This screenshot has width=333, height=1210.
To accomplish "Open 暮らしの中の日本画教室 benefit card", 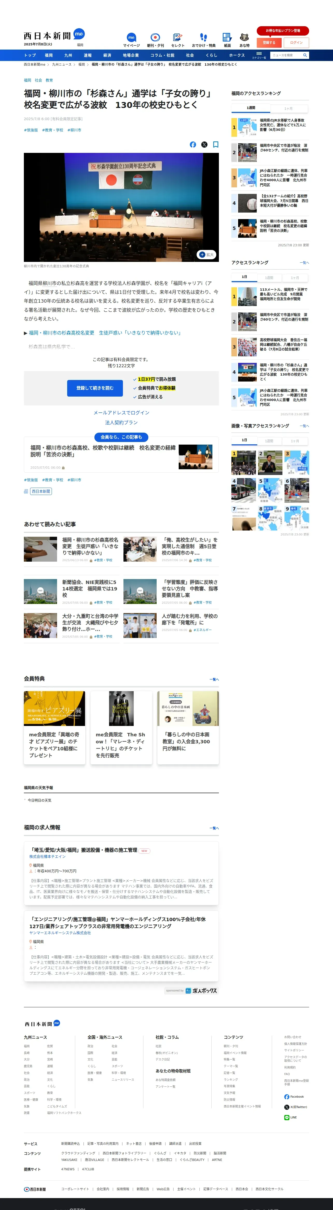I will coord(188,728).
